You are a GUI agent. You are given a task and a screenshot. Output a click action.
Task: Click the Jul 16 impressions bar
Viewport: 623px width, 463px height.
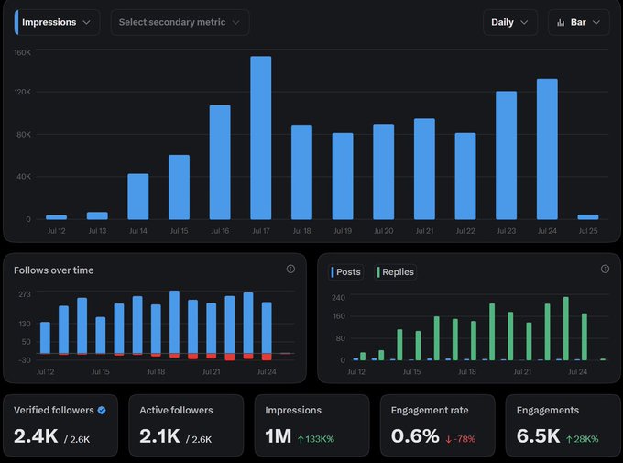coord(220,162)
